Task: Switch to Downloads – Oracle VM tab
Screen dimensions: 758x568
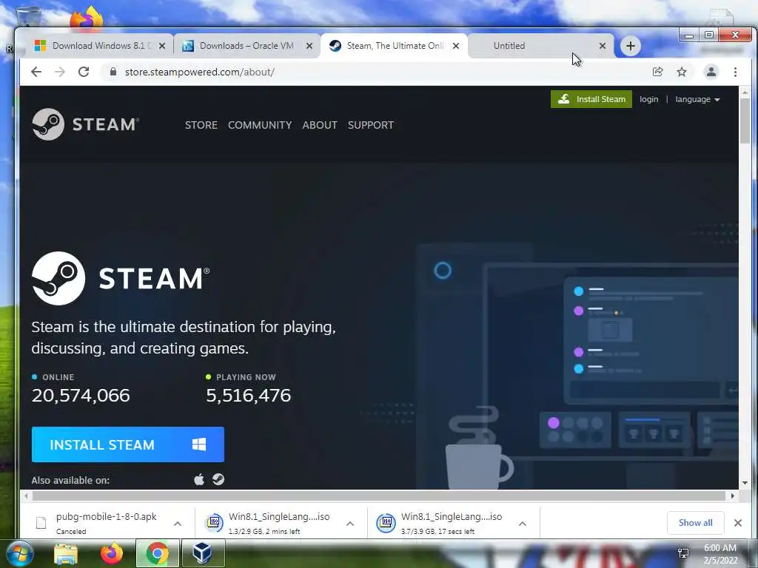Action: pyautogui.click(x=246, y=46)
